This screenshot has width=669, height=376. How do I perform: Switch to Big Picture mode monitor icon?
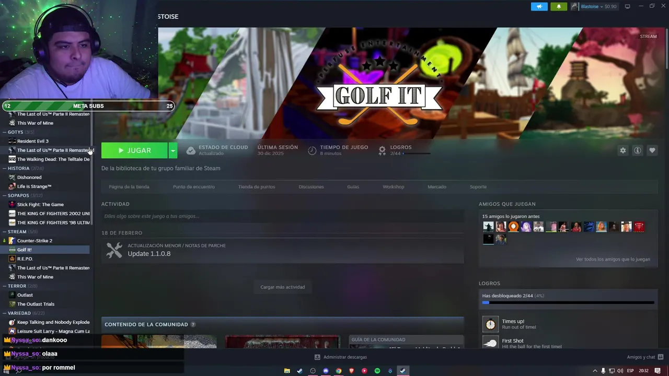628,6
